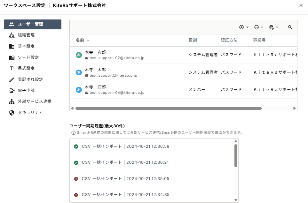The height and width of the screenshot is (203, 308).
Task: Click the success check icon for 12:36:59
Action: click(76, 147)
